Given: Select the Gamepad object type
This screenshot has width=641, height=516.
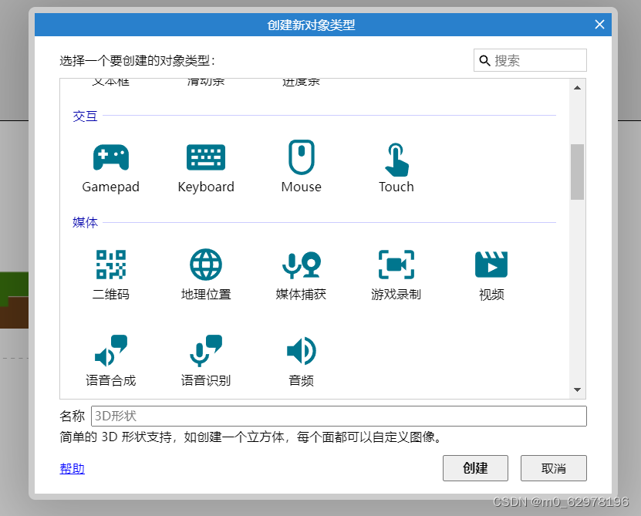Looking at the screenshot, I should (x=110, y=166).
